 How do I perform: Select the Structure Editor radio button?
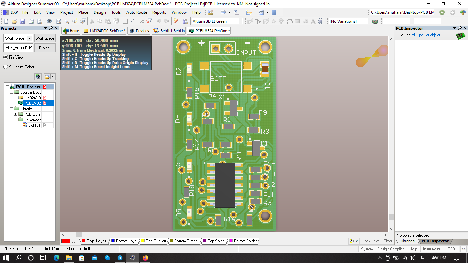(x=6, y=67)
